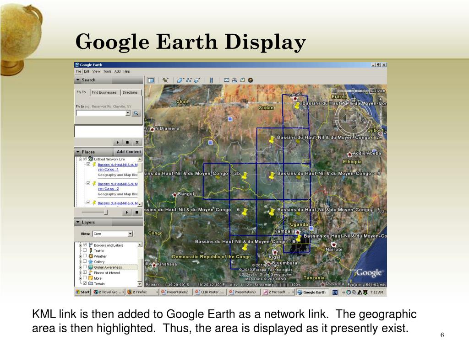
Task: Open the Email envelope tool
Action: 226,80
